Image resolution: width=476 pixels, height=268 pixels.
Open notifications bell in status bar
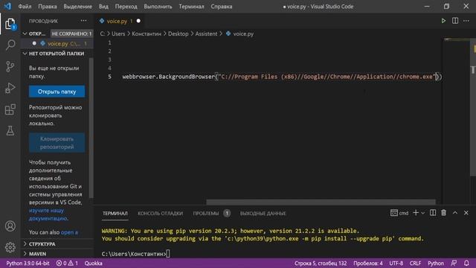point(466,263)
